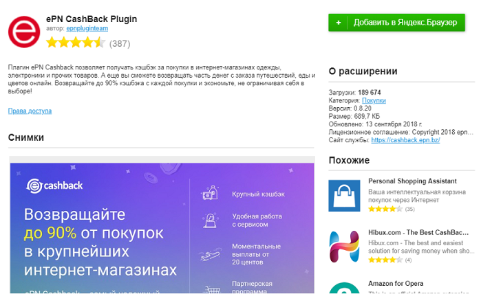Click 'Возвращайте до 90% от покупок' banner headline
This screenshot has width=481, height=294.
[x=100, y=242]
